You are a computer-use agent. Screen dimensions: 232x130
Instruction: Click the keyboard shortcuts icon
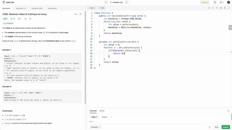[x=221, y=8]
